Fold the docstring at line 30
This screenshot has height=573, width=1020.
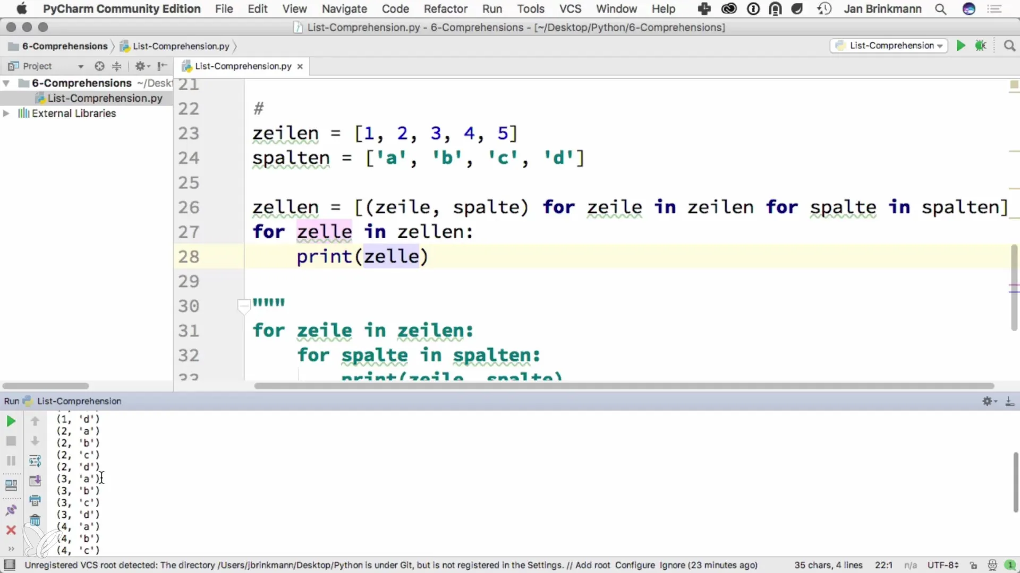244,306
